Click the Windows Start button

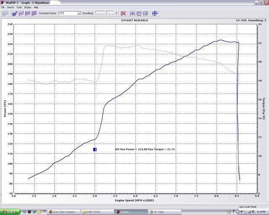[x=8, y=212]
